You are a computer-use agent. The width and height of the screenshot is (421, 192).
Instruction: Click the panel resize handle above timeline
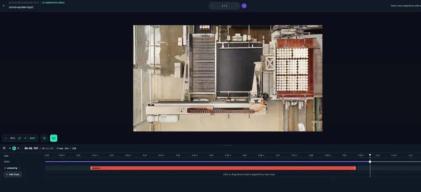[228, 145]
